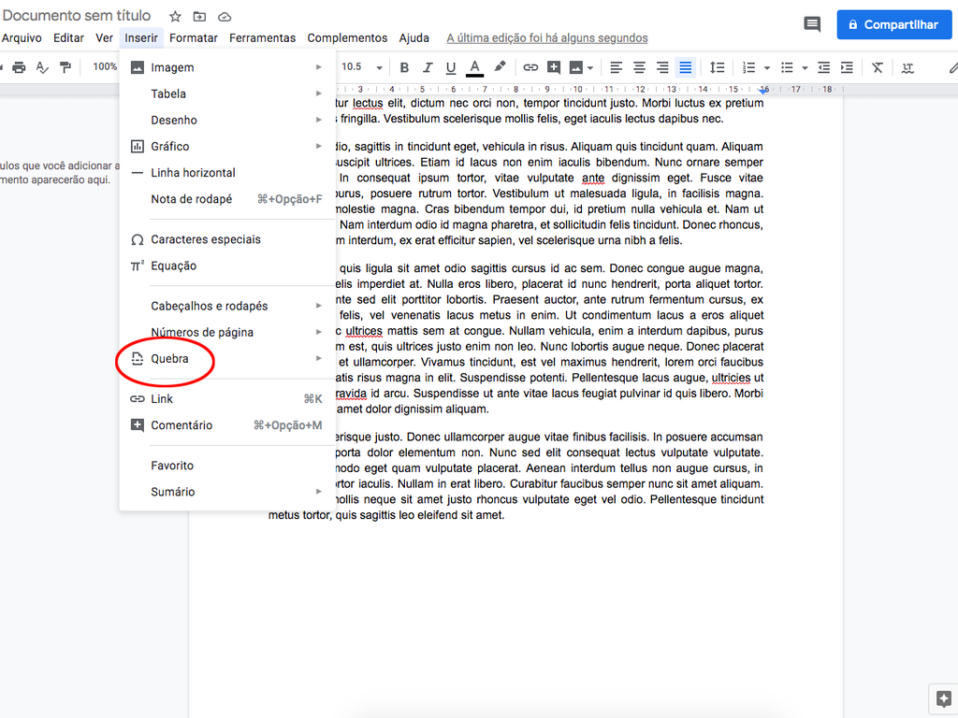Click the spell check icon
Viewport: 958px width, 718px height.
(41, 67)
